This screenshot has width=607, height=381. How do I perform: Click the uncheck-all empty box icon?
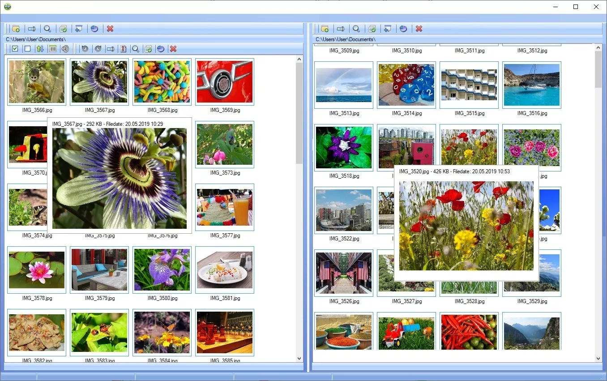click(x=27, y=49)
